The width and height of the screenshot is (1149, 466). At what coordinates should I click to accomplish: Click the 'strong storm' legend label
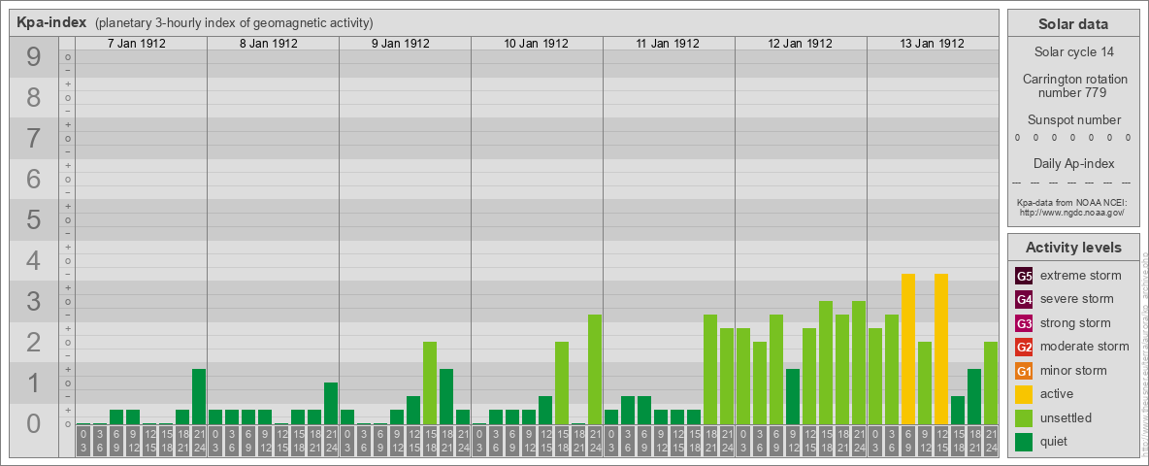[x=1075, y=322]
